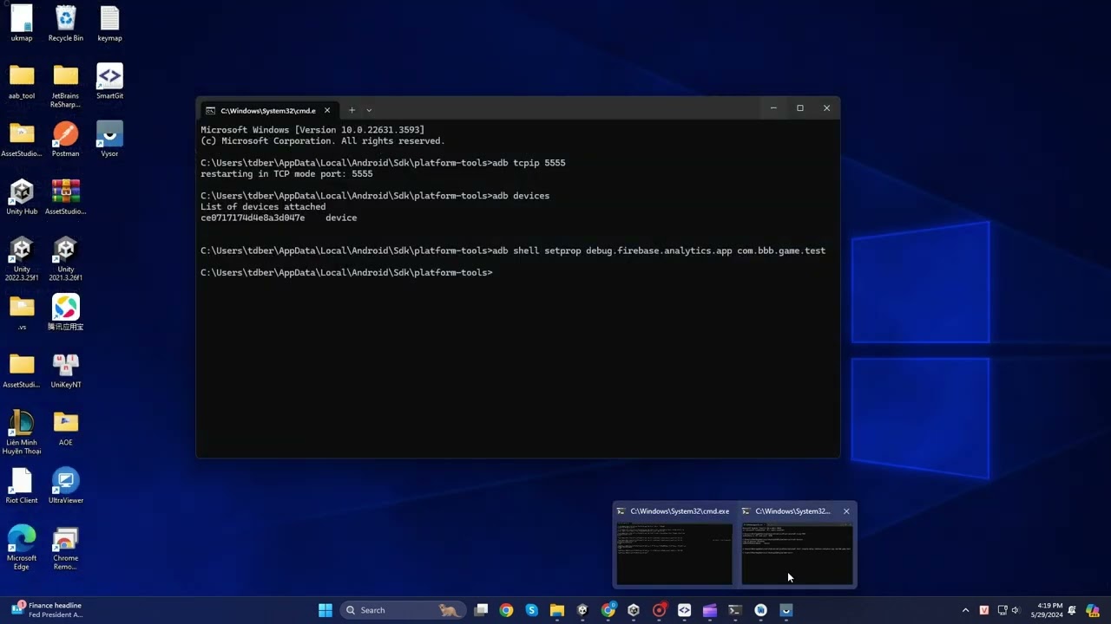Launch the Tencent app store shortcut
The image size is (1111, 624).
(x=66, y=312)
